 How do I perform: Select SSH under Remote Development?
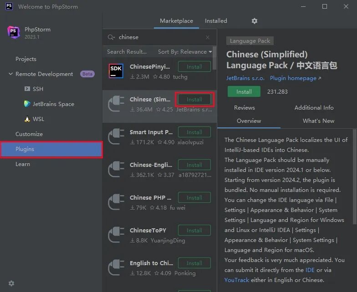point(38,89)
